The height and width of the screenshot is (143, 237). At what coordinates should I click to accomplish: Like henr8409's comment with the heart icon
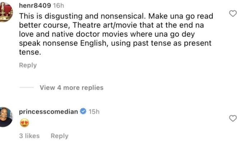(233, 14)
